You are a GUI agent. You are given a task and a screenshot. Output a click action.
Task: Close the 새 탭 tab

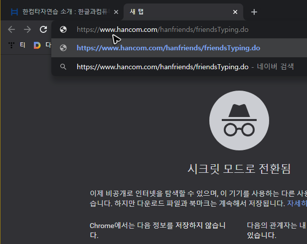click(x=235, y=12)
